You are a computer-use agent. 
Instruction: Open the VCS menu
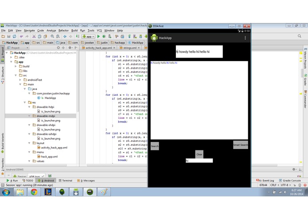[99, 31]
